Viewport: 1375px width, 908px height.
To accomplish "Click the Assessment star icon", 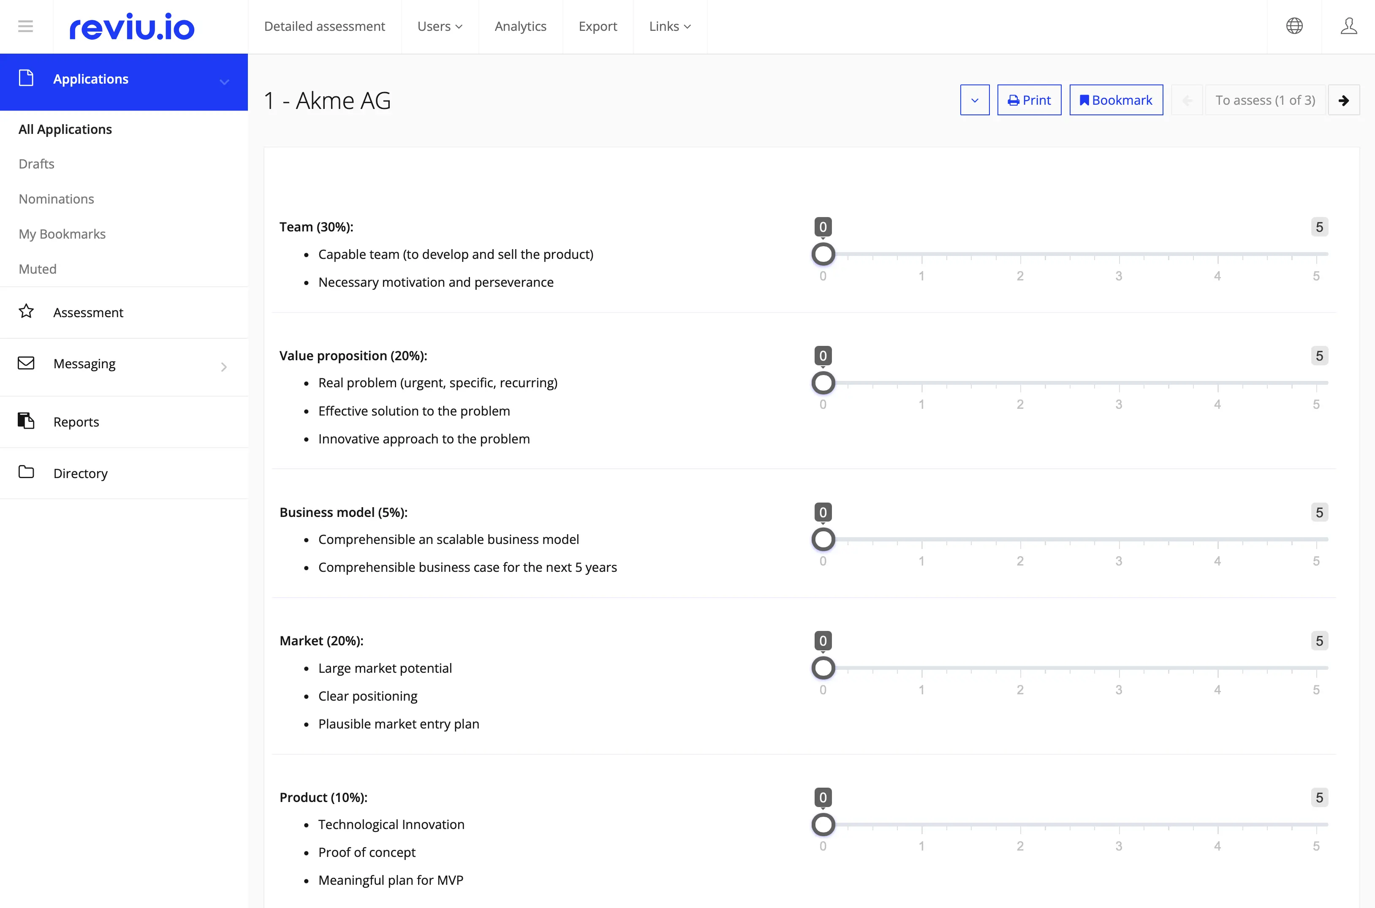I will coord(26,312).
